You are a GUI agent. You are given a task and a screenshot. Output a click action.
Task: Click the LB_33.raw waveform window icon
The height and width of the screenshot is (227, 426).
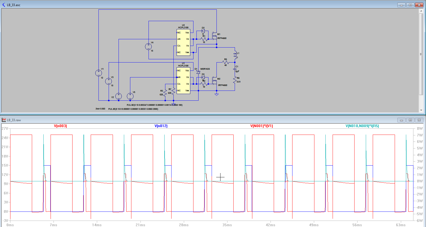click(4, 120)
